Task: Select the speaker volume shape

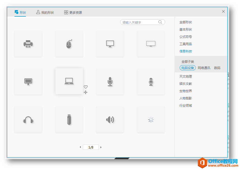Action: coord(110,119)
